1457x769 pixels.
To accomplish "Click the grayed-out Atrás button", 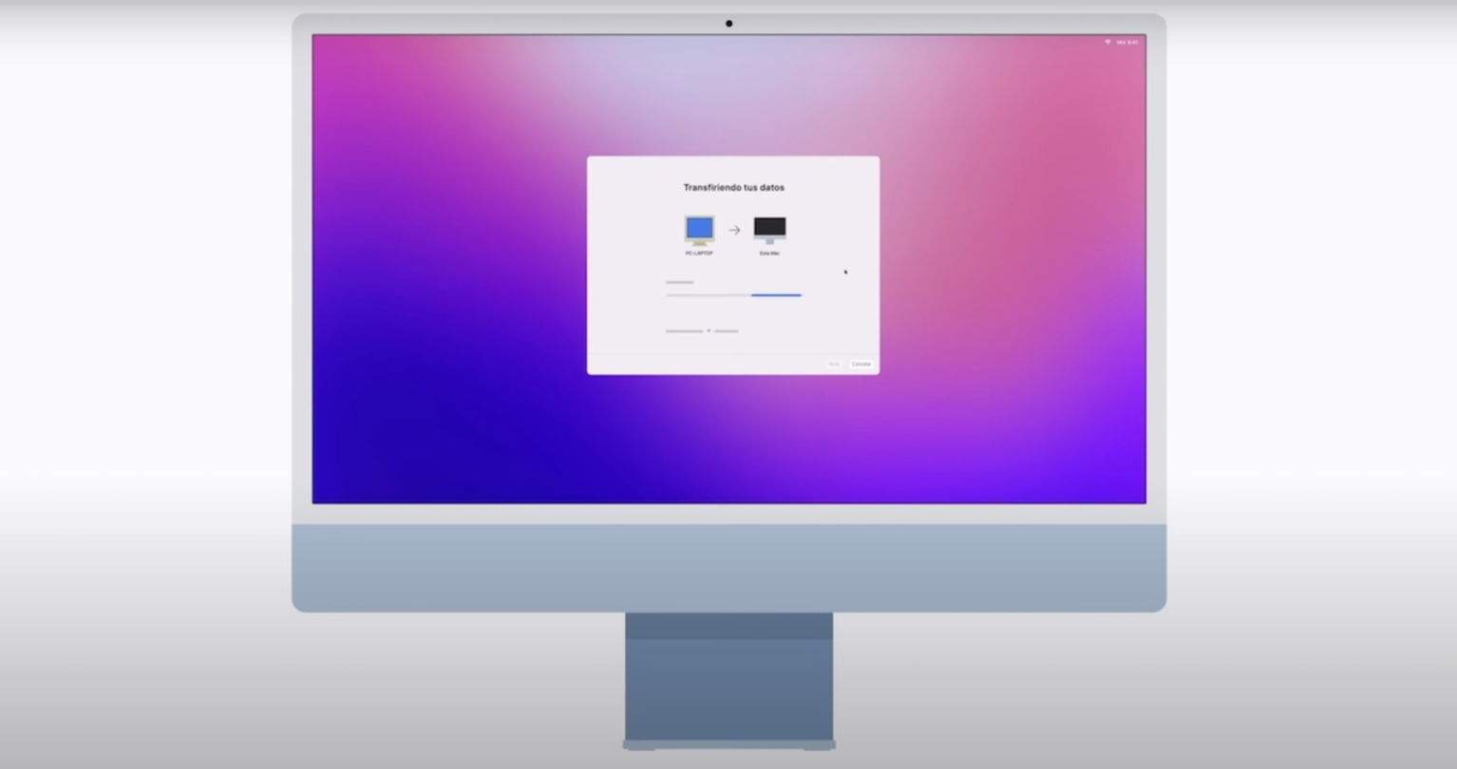I will click(x=832, y=364).
